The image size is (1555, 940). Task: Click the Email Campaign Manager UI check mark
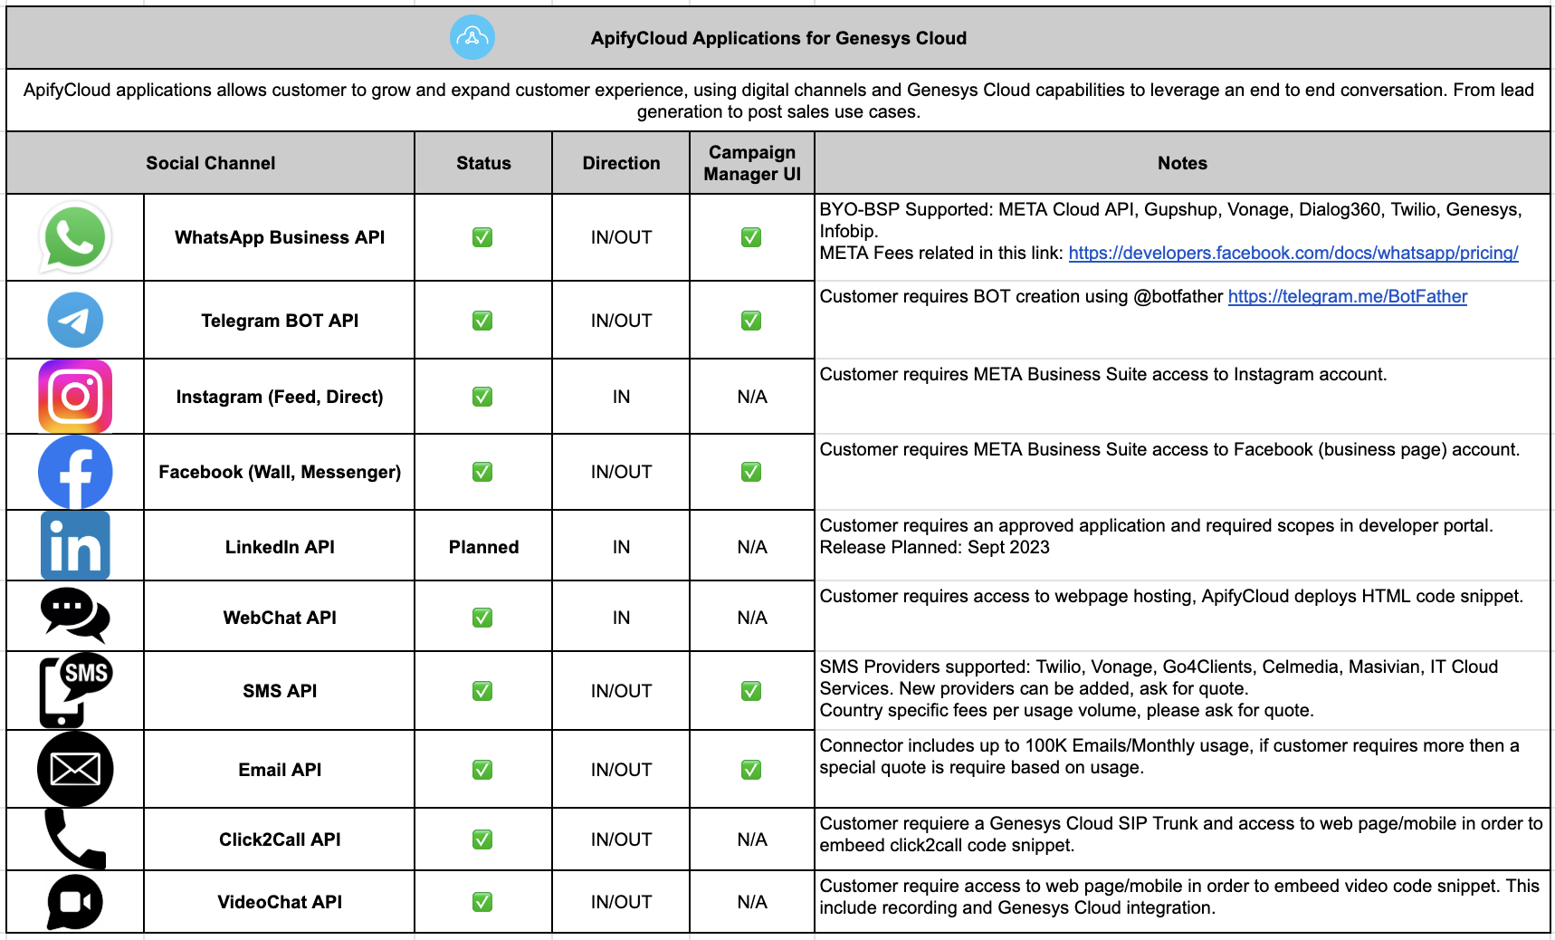pos(751,770)
